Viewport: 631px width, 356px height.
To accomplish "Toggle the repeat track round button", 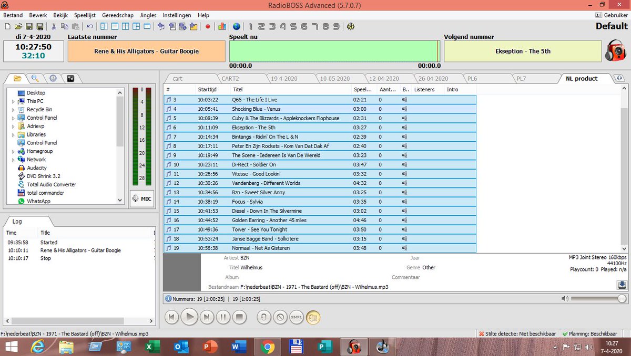I will tap(264, 317).
